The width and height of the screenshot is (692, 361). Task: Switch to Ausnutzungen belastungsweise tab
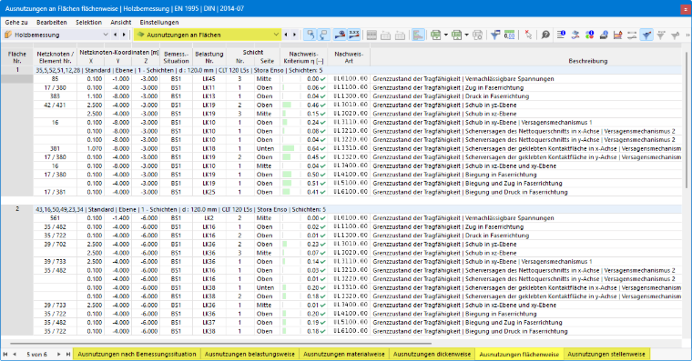coord(249,354)
